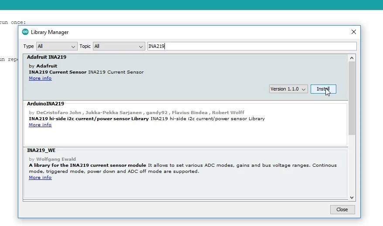Open the Type filter dropdown
The image size is (383, 226).
click(57, 46)
